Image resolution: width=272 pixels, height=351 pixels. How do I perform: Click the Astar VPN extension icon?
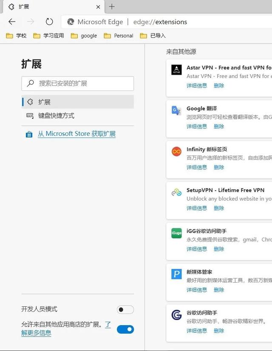click(x=176, y=70)
